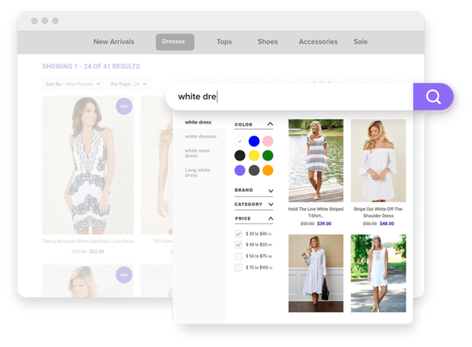
Task: Open the Per Page 24 dropdown
Action: [x=129, y=84]
